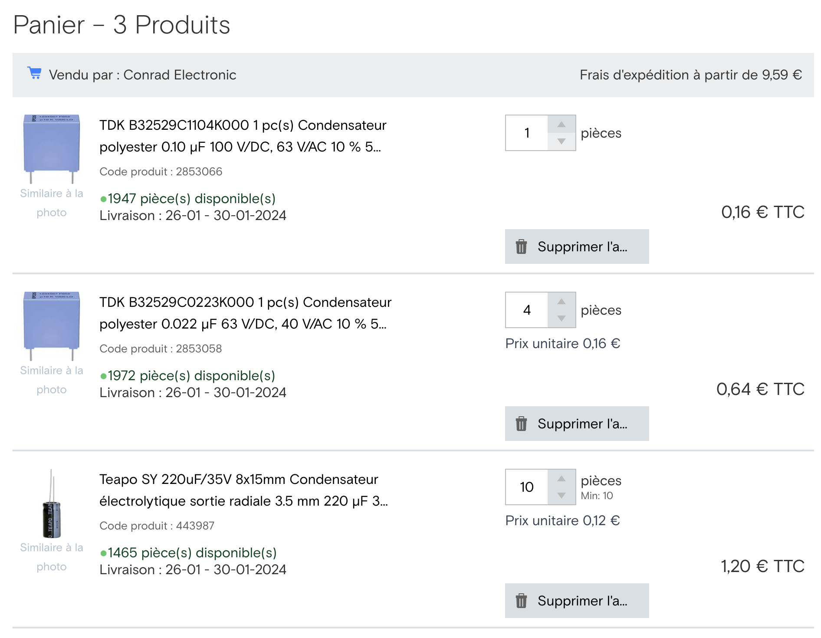Click trash icon for TDK B32529C1104K000 item
Viewport: 821px width, 638px height.
click(521, 247)
